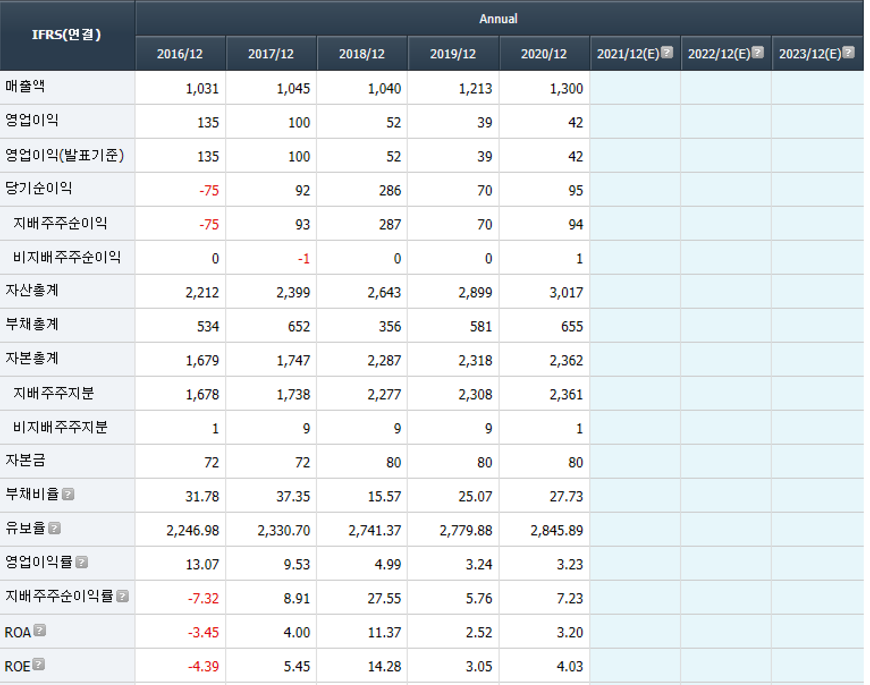870x685 pixels.
Task: Open help icon beside 부채비율
Action: point(68,495)
